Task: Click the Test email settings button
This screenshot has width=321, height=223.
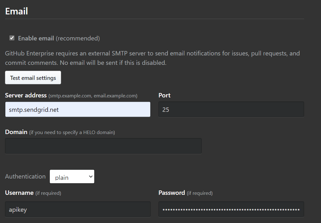Action: point(33,78)
